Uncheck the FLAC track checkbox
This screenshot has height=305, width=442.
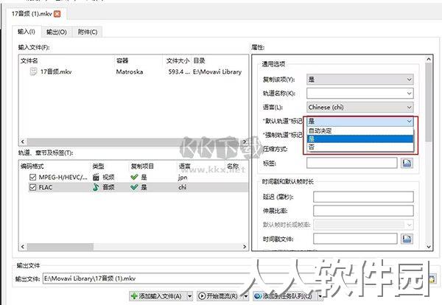pyautogui.click(x=32, y=187)
